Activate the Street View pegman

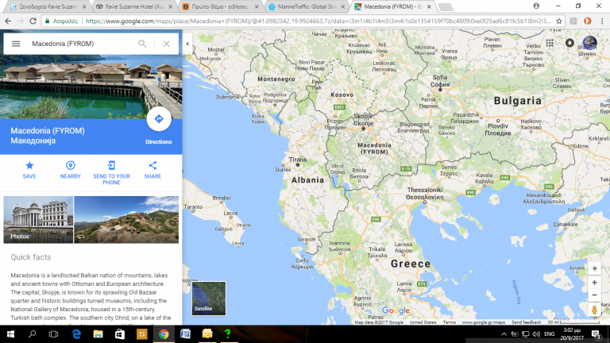coord(594,310)
